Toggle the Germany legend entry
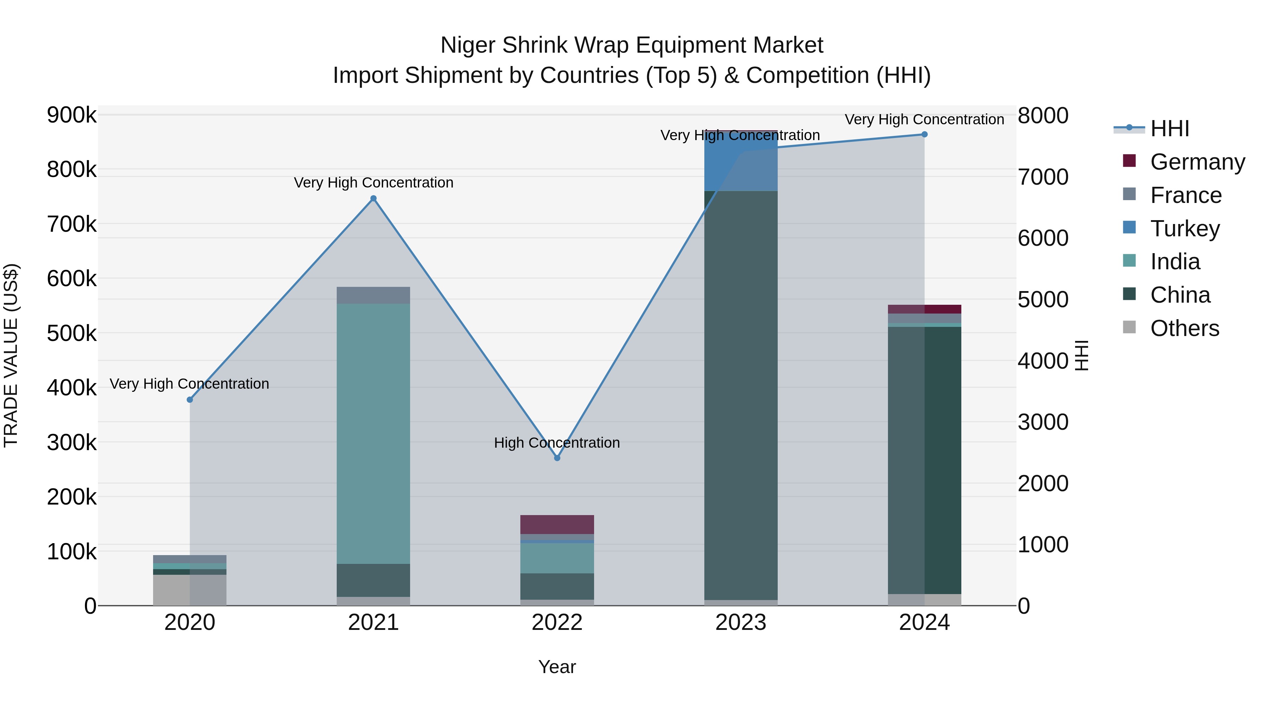The width and height of the screenshot is (1264, 711). point(1184,162)
